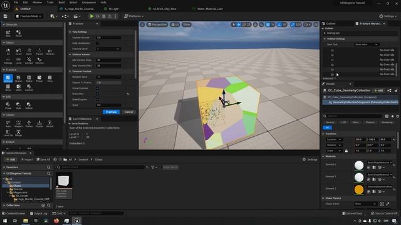
Task: Toggle favorites star filter in Details panel
Action: (x=392, y=116)
